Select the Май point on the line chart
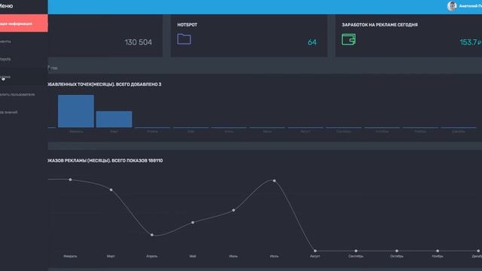The image size is (482, 271). point(193,223)
